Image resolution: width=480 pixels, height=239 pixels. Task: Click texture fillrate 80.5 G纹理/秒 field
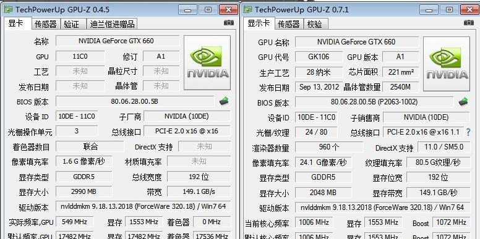click(x=438, y=162)
